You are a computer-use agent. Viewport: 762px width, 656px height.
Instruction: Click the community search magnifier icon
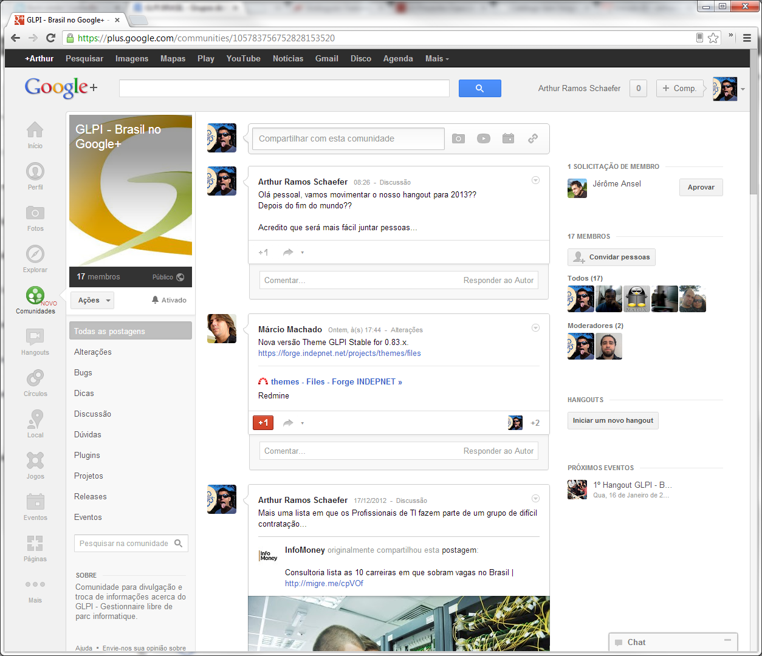[179, 543]
